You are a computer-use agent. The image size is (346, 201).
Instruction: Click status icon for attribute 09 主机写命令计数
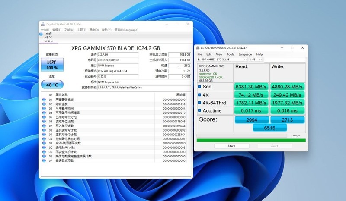[44, 135]
